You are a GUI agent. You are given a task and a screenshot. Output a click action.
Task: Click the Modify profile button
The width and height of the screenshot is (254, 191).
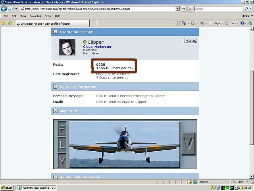tap(190, 41)
